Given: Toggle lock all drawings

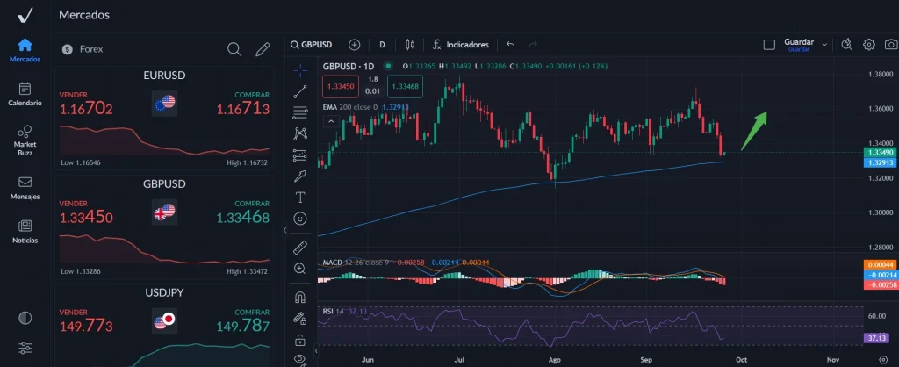Looking at the screenshot, I should pyautogui.click(x=300, y=340).
